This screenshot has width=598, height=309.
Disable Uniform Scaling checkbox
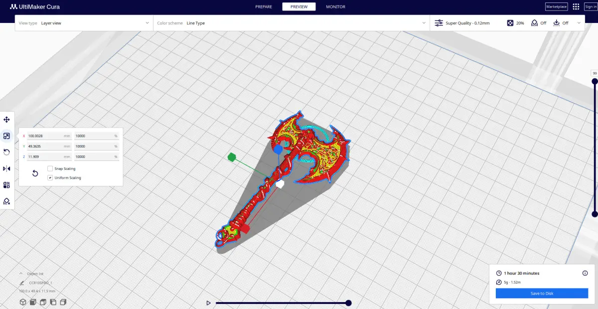coord(50,177)
